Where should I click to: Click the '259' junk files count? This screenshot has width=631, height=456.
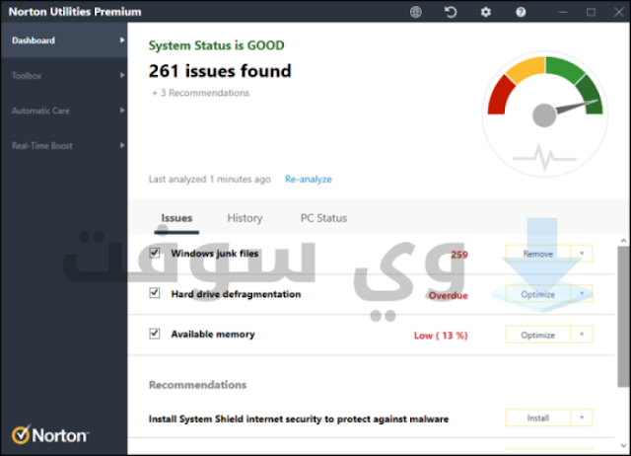(459, 255)
